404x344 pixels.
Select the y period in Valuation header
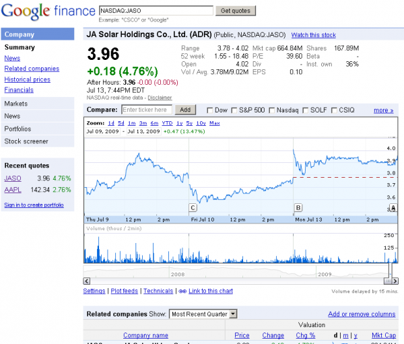pos(356,335)
